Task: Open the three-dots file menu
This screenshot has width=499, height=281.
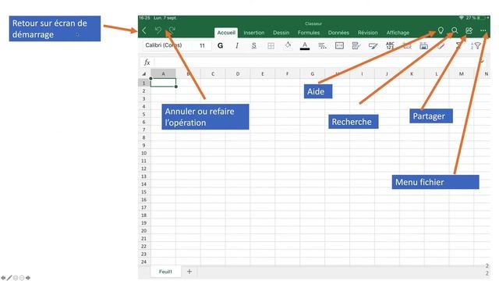Action: click(483, 30)
